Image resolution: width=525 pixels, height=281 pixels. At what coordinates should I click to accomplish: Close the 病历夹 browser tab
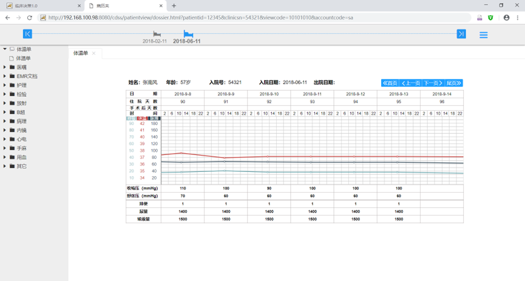pos(161,5)
